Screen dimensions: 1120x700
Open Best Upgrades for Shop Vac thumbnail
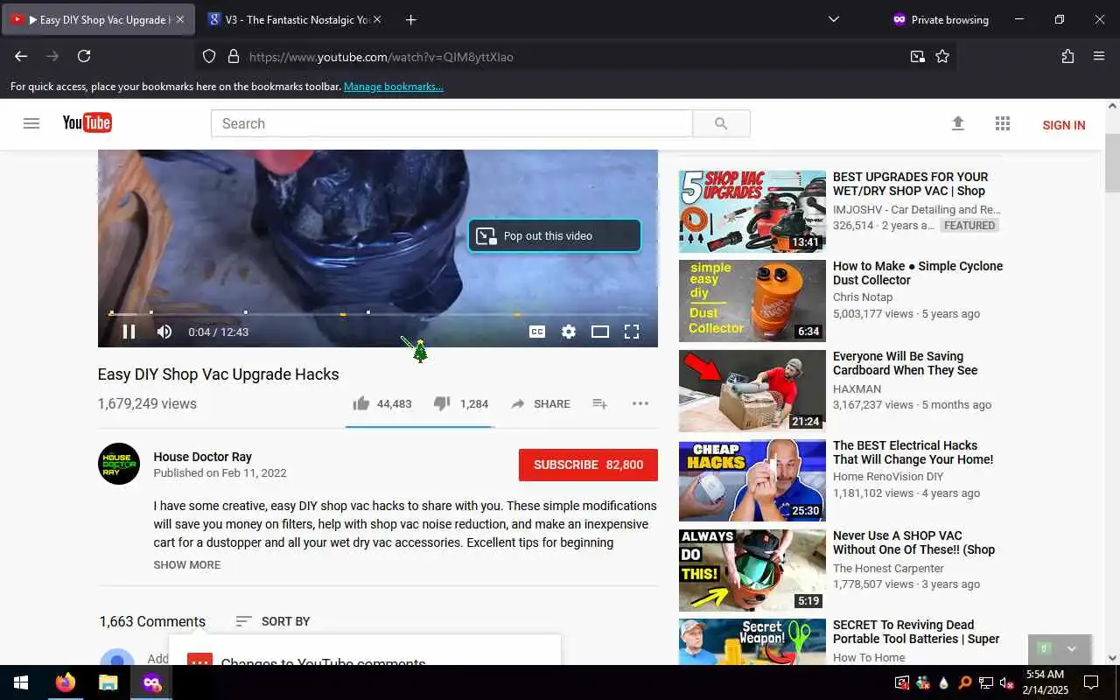click(752, 212)
